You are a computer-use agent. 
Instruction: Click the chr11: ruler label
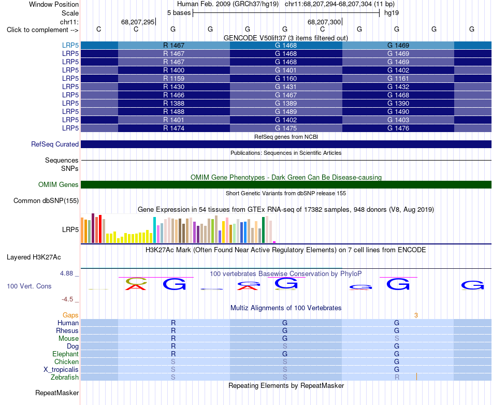point(69,22)
